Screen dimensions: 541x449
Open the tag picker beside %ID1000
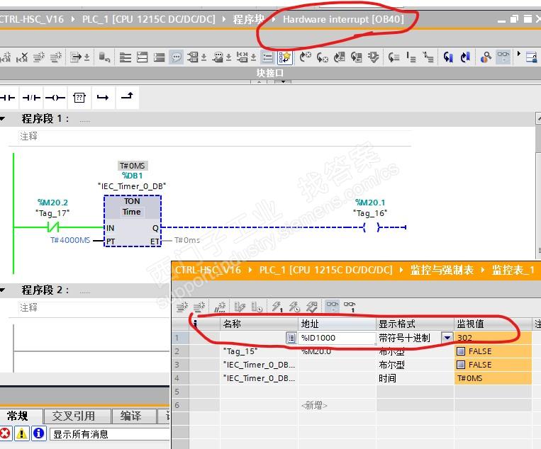(291, 338)
